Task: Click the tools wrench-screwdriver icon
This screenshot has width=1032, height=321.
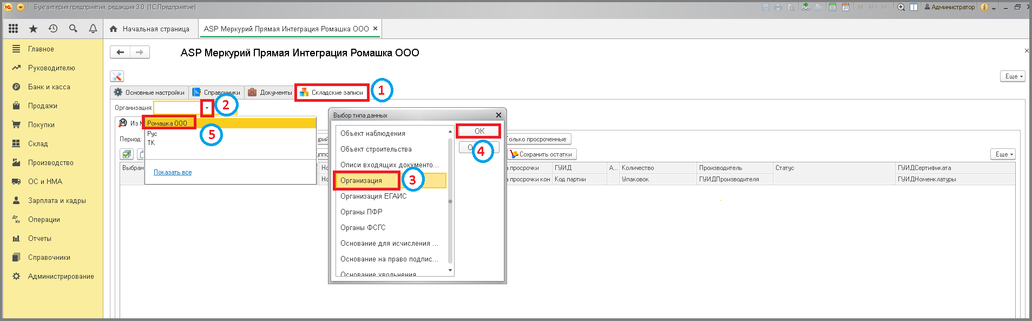Action: [x=117, y=76]
